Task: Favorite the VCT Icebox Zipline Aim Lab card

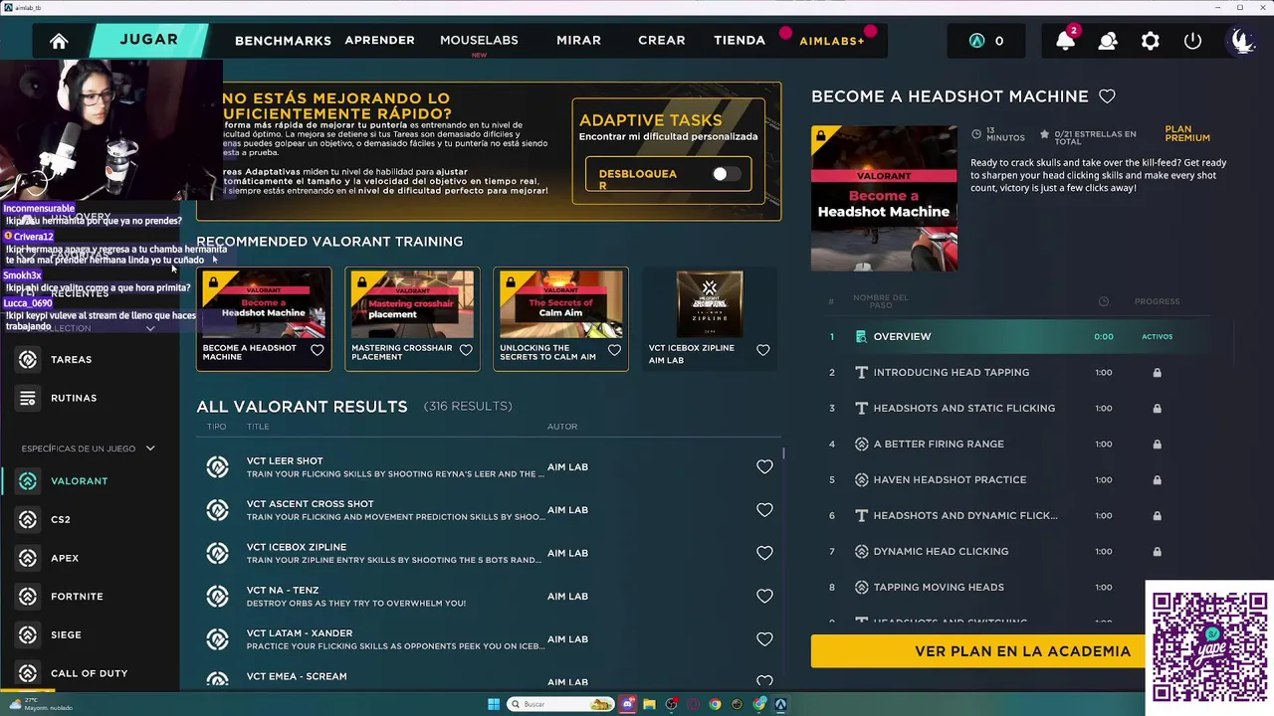Action: (x=762, y=350)
